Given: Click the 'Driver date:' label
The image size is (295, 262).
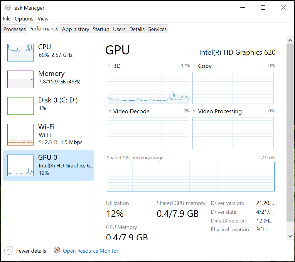Looking at the screenshot, I should (224, 212).
